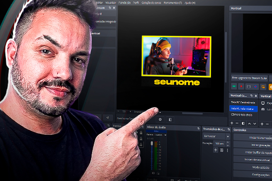This screenshot has height=181, width=272.
Task: Select the highlighted Tela PC scene row
Action: pyautogui.click(x=243, y=109)
